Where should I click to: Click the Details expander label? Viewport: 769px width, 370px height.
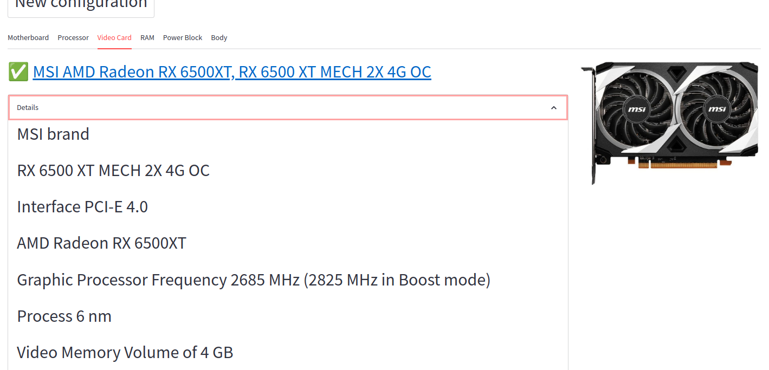click(x=28, y=108)
